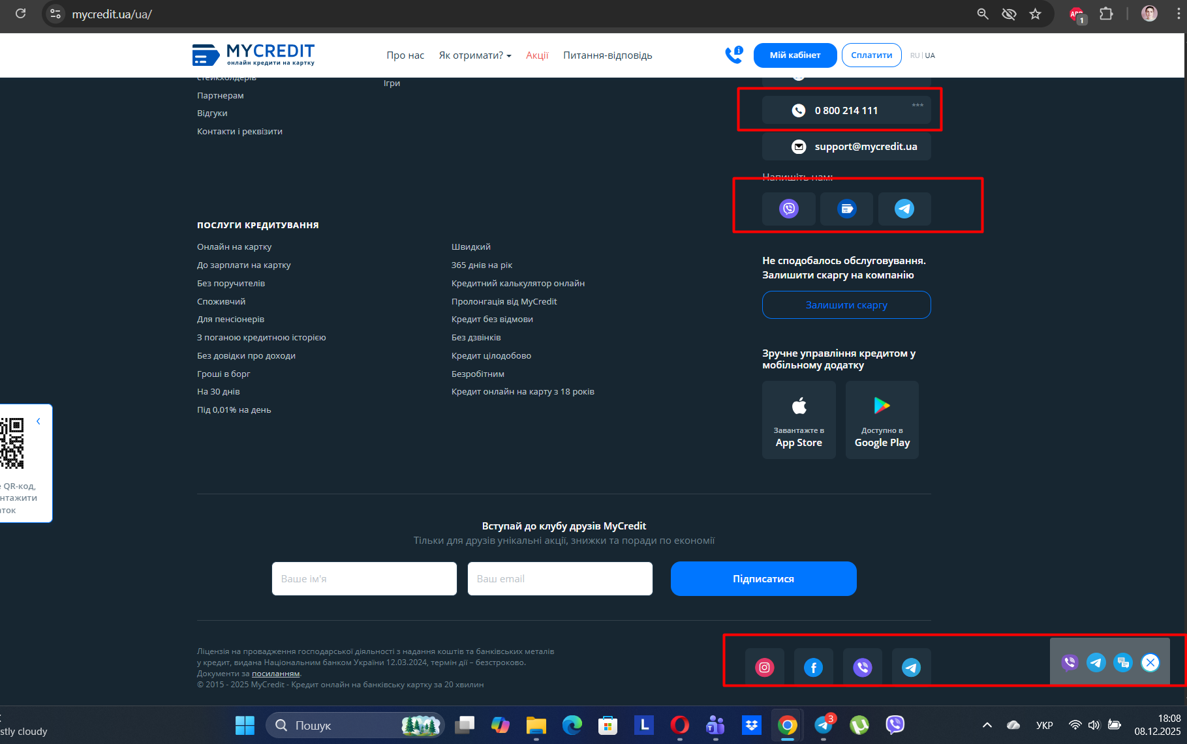The width and height of the screenshot is (1187, 744).
Task: Collapse the QR code side panel
Action: point(39,421)
